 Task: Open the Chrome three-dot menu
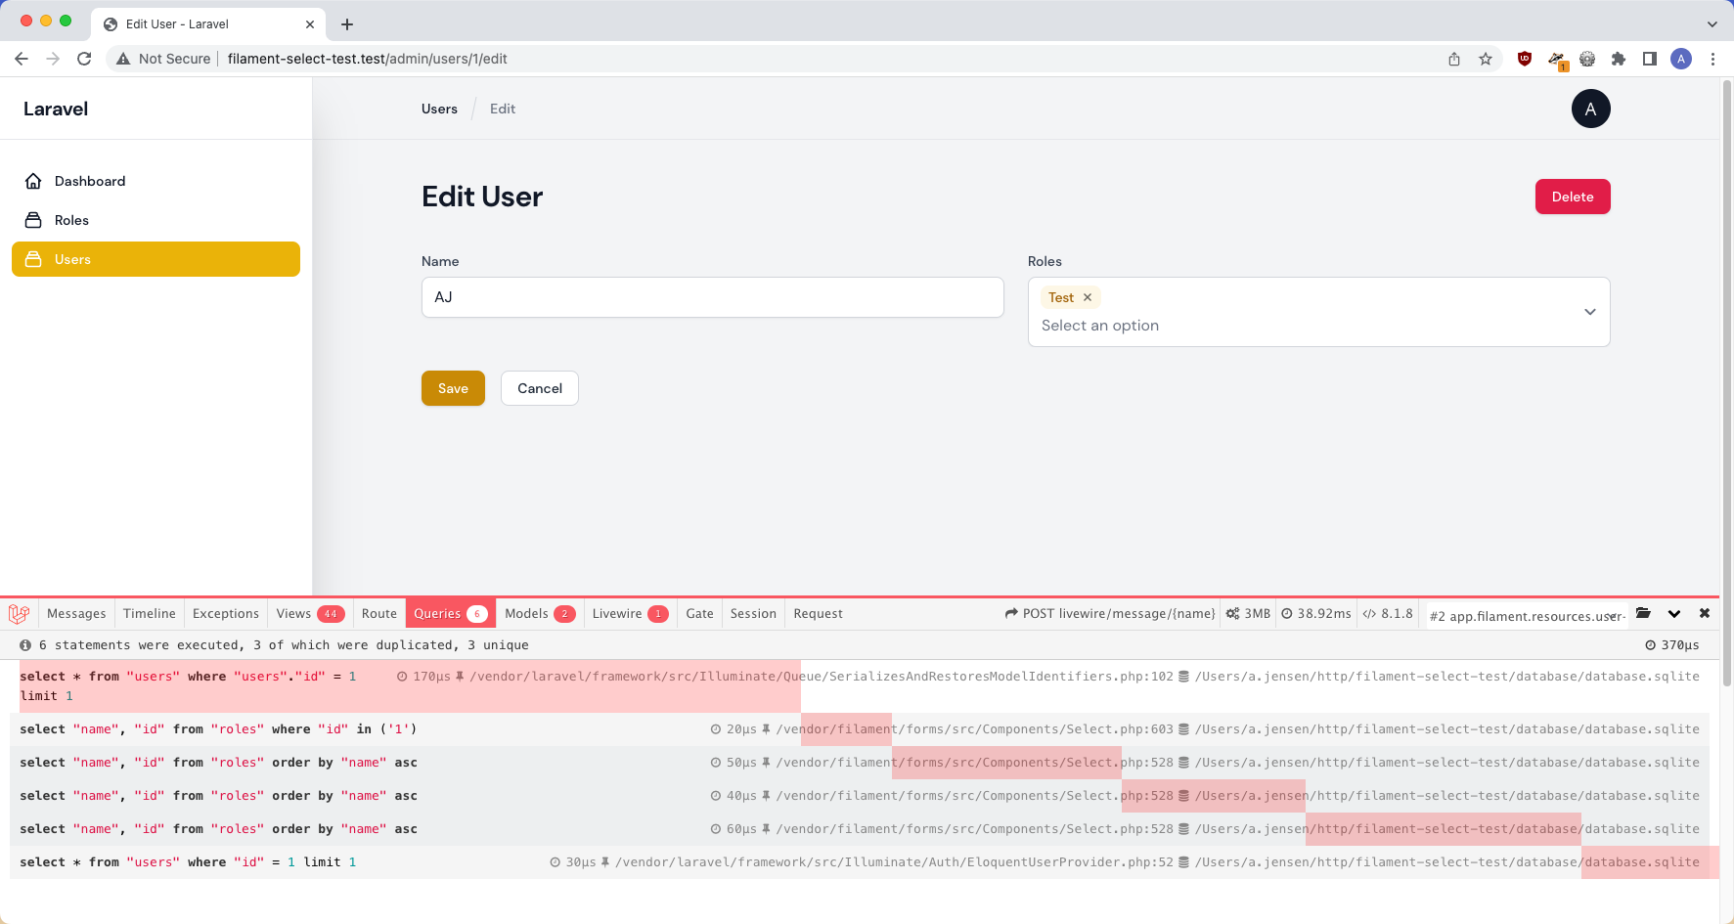pyautogui.click(x=1712, y=59)
